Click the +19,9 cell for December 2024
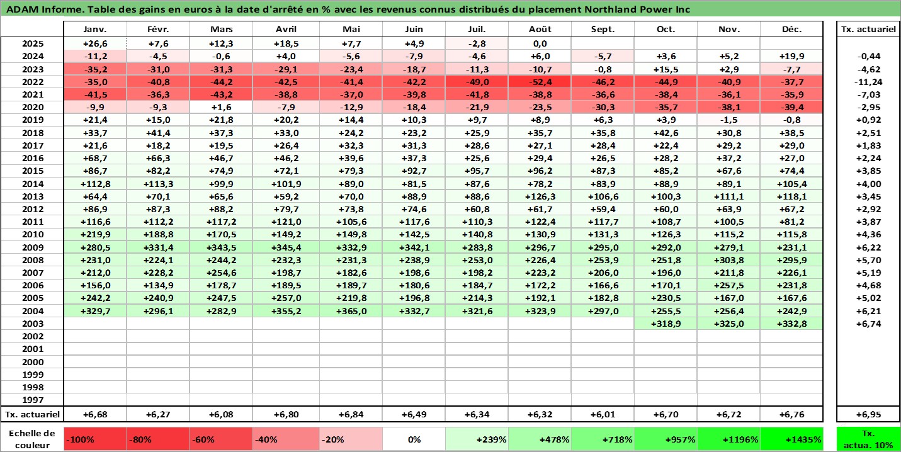 point(791,56)
